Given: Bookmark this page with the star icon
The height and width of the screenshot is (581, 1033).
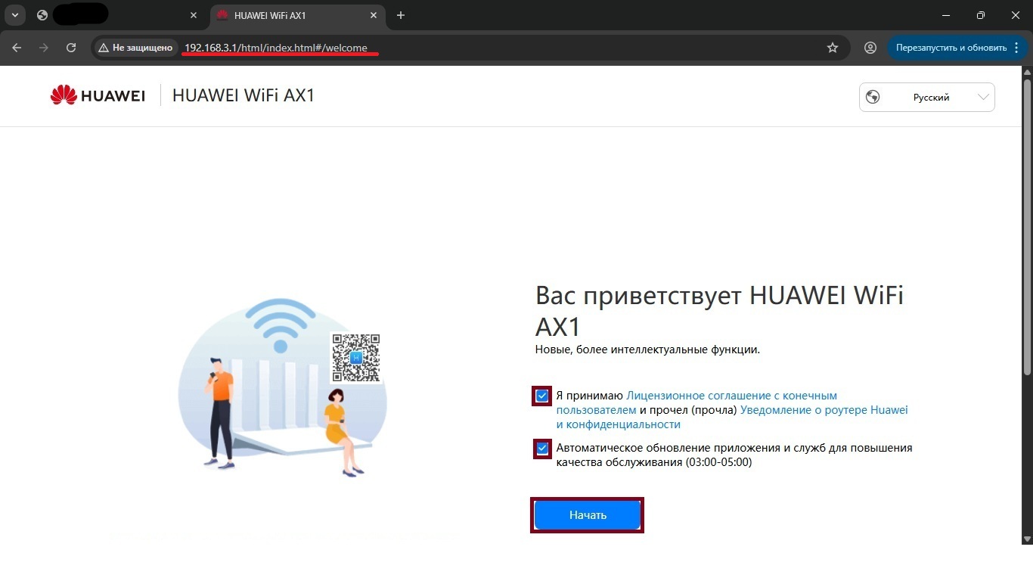Looking at the screenshot, I should point(833,48).
